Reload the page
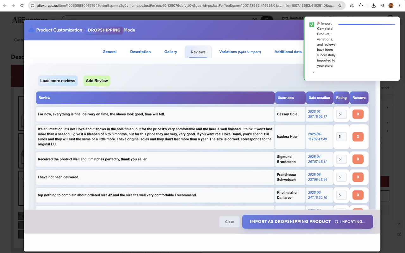405x253 pixels. pos(22,5)
